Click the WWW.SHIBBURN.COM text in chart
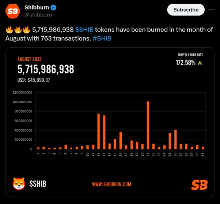Viewport: 220px width, 204px height. pos(111,184)
